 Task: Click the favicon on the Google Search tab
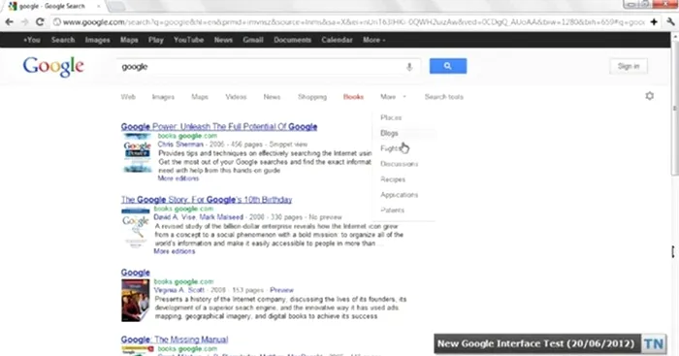[x=13, y=6]
